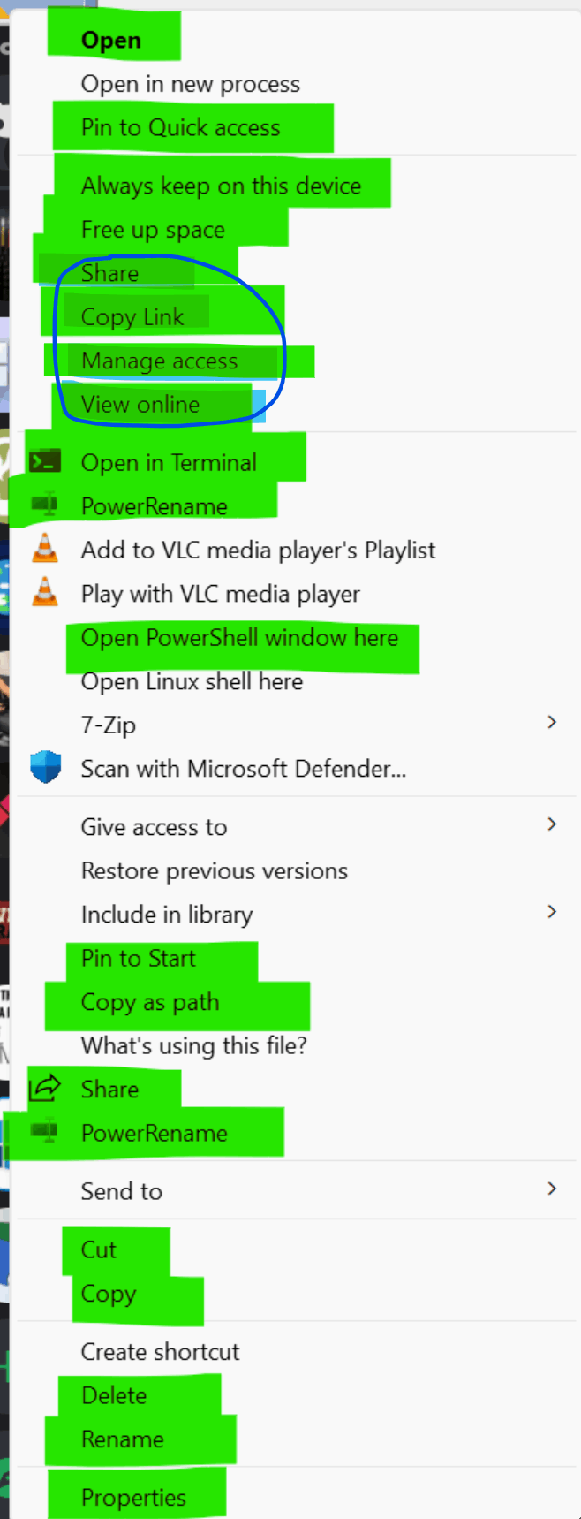The image size is (581, 1519).
Task: Click VLC cone icon for Add to Playlist
Action: tap(45, 549)
